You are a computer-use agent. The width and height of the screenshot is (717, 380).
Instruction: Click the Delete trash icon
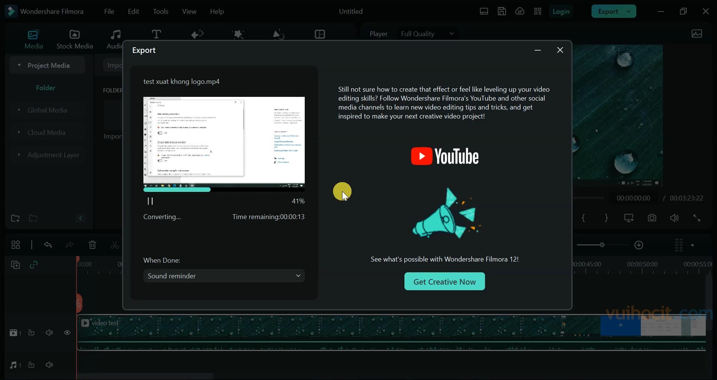92,245
